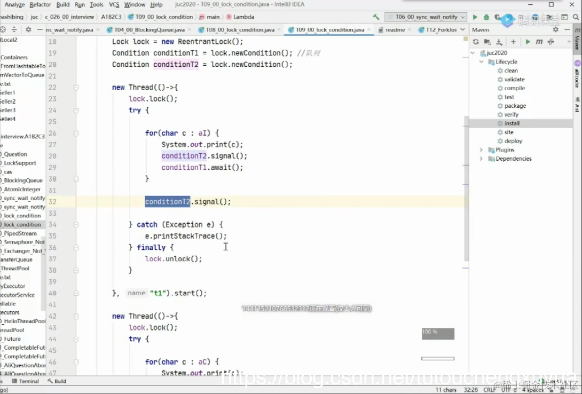
Task: Download Maven sources and documentation
Action: click(x=499, y=42)
